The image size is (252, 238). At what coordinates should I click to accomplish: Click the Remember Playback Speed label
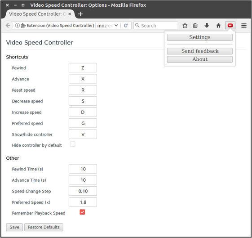[x=39, y=213]
